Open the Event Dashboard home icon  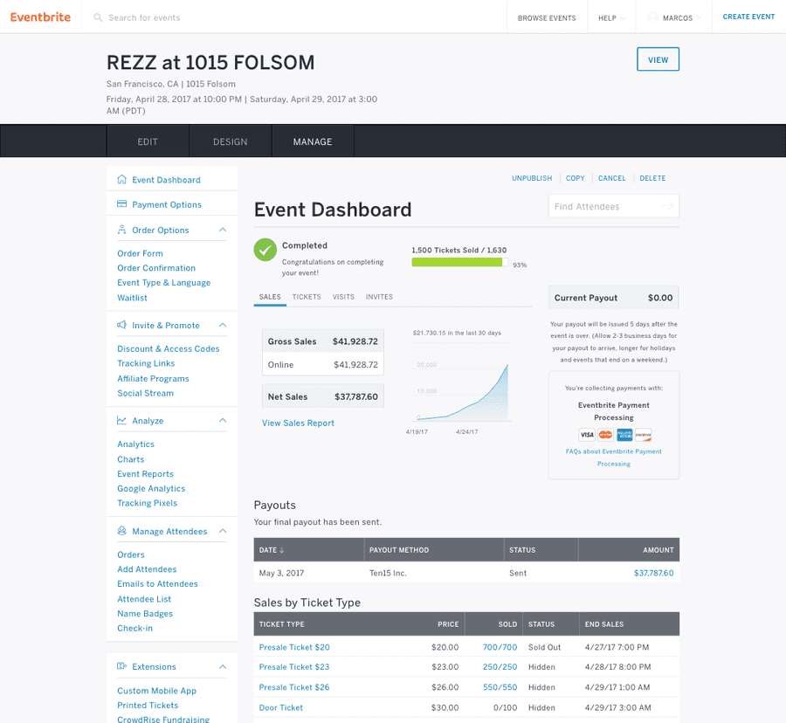123,178
